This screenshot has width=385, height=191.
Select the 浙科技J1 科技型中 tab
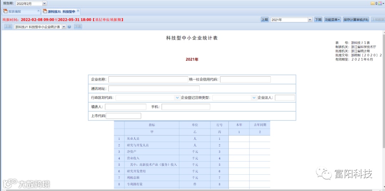(61, 11)
